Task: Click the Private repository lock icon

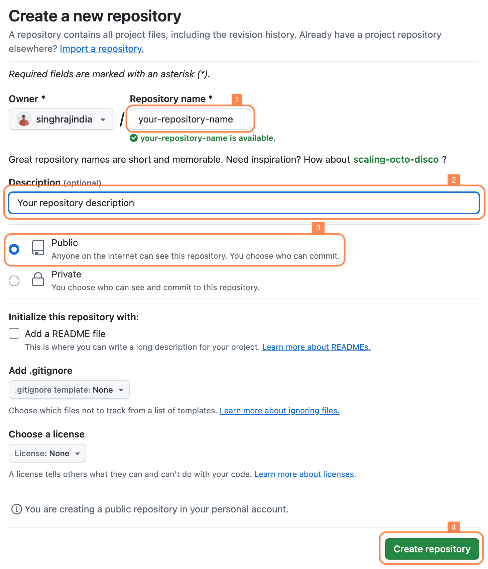Action: [x=38, y=279]
